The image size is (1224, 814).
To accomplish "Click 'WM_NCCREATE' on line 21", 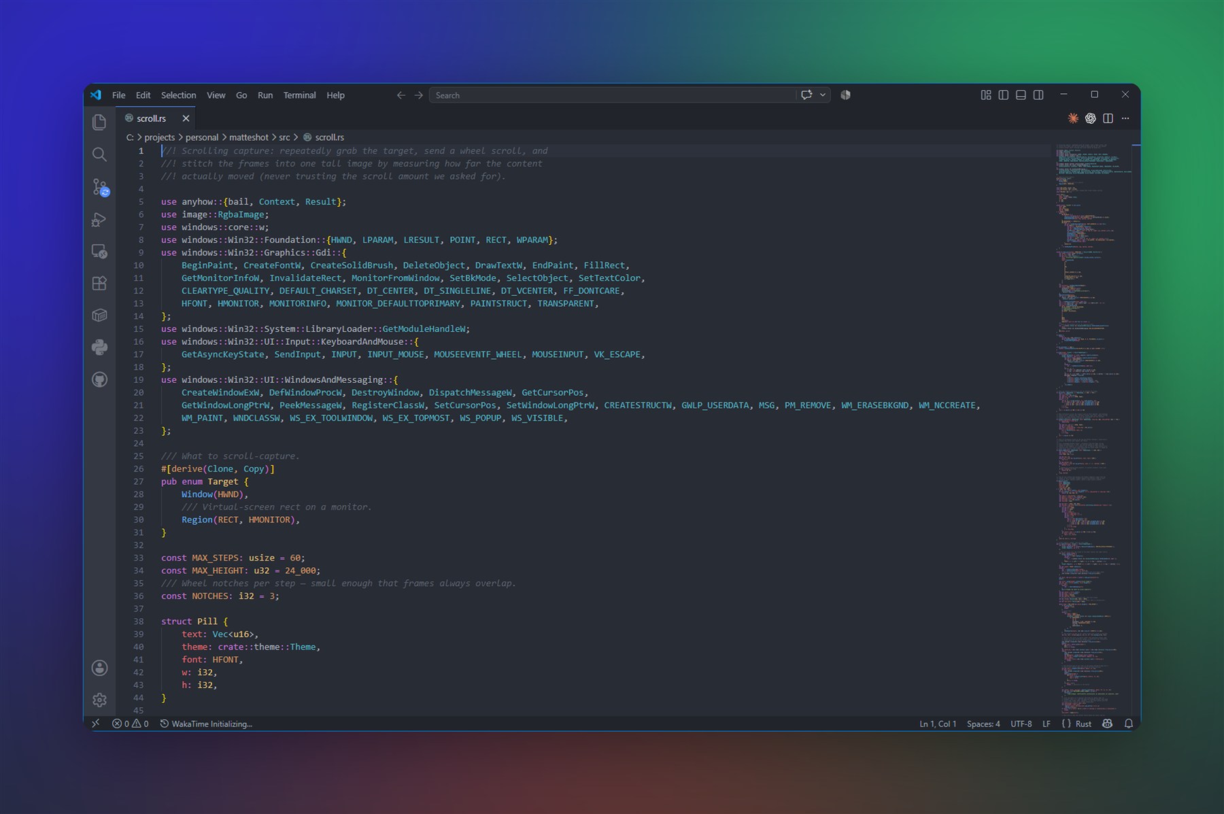I will click(947, 405).
